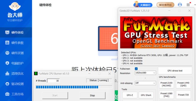Toggle the Fullscreen checkbox in FurMark
The width and height of the screenshot is (196, 101).
[136, 69]
